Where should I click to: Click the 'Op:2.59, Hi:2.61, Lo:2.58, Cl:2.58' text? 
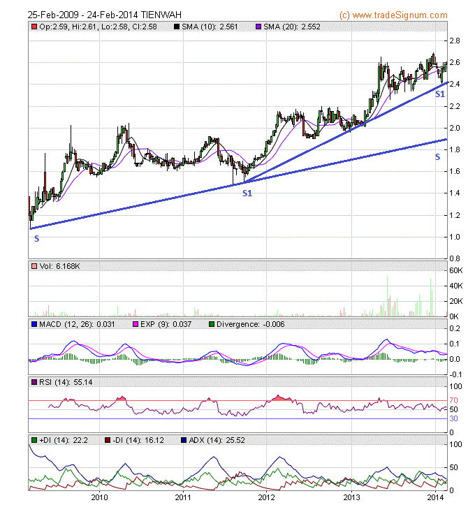pyautogui.click(x=98, y=27)
